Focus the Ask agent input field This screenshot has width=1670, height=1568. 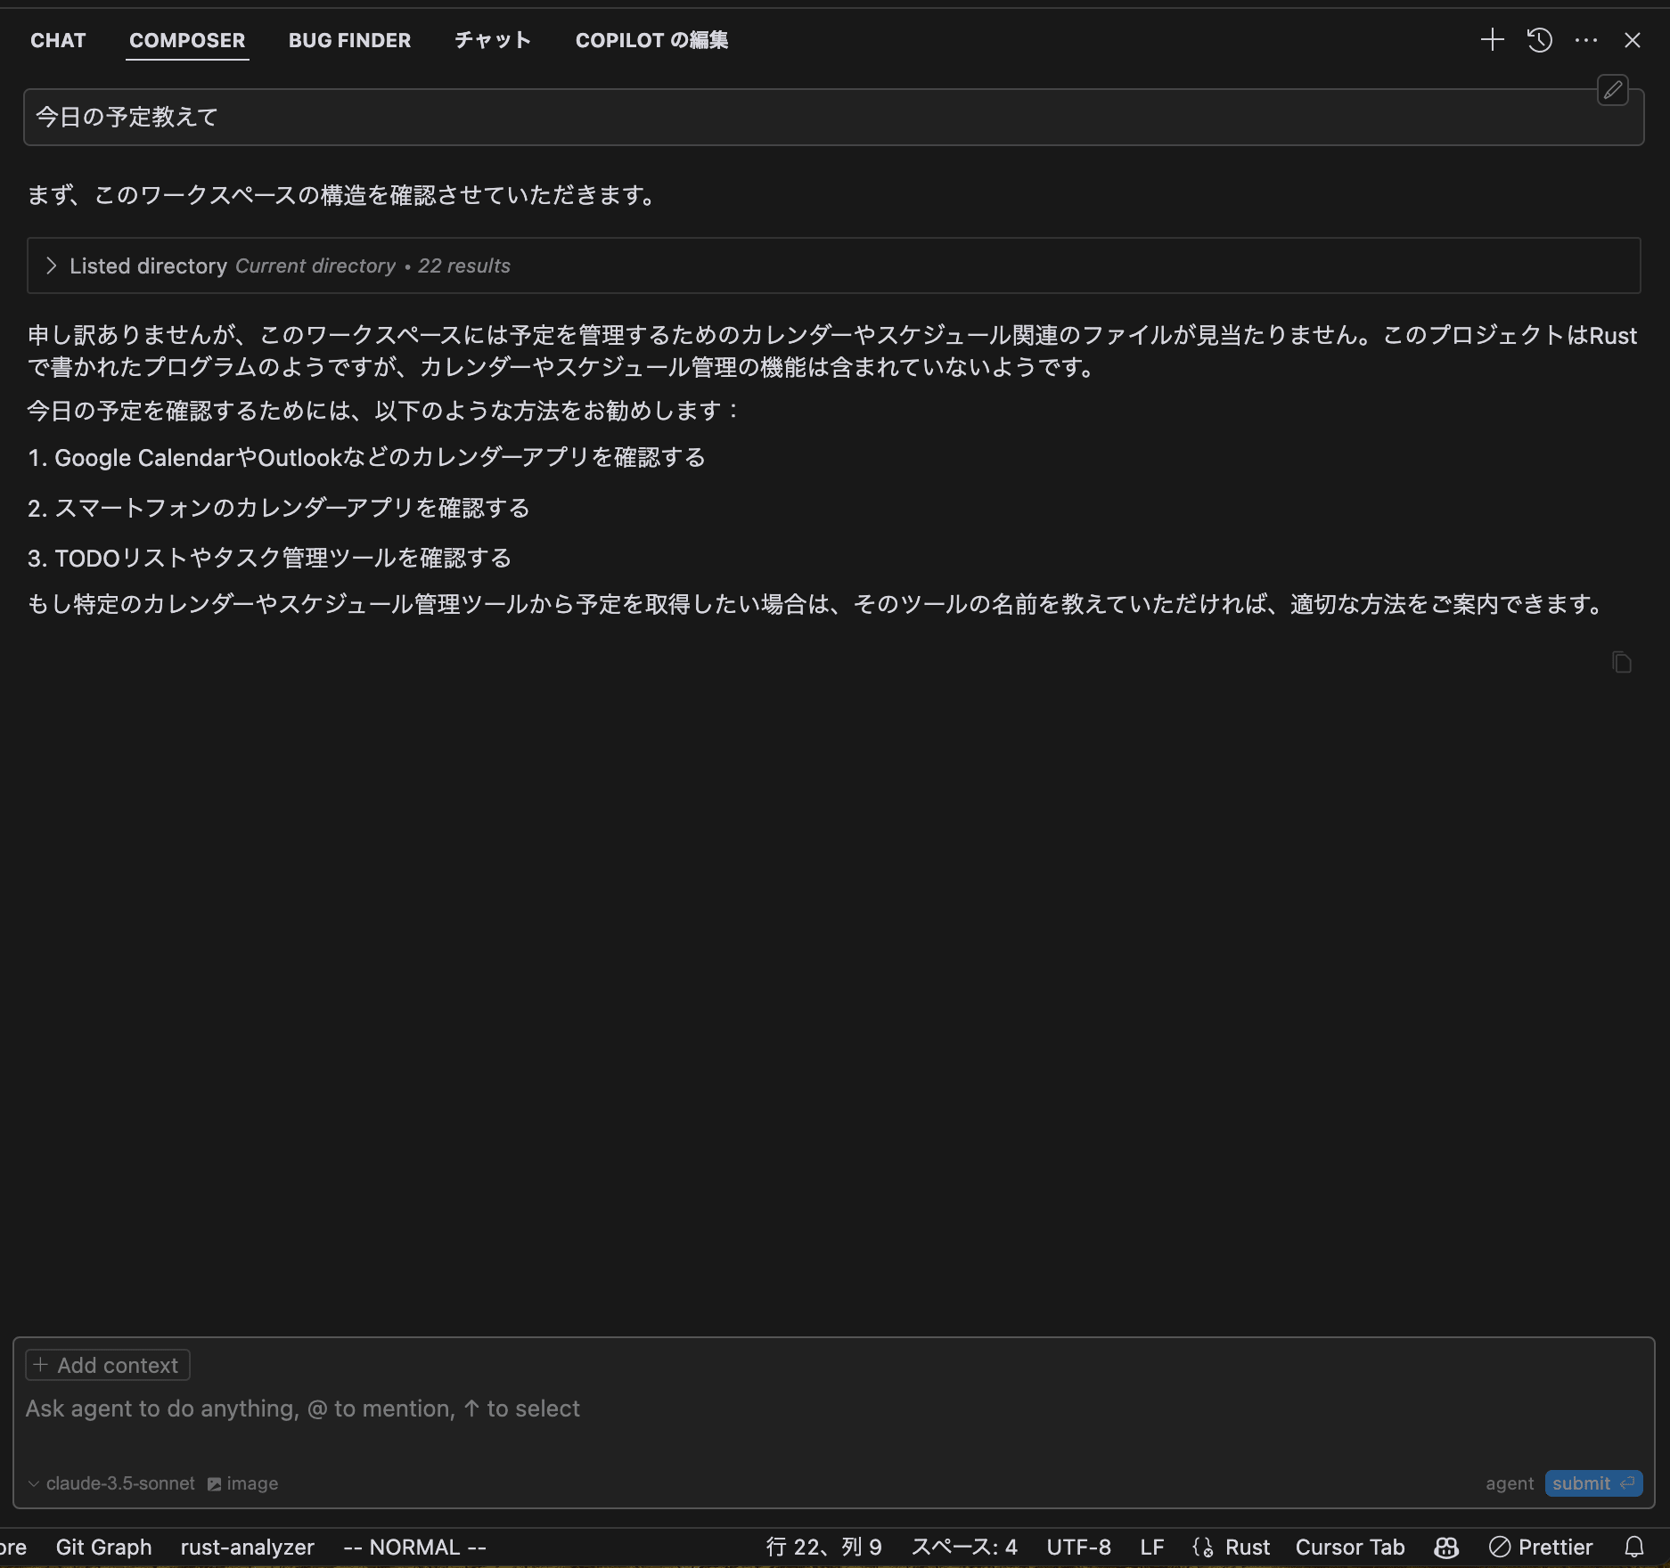(833, 1409)
